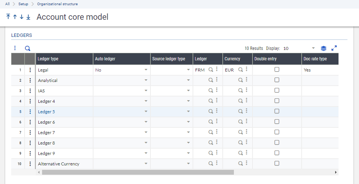Click the horizontal scrollbar thumb
The image size is (359, 184).
pos(138,172)
